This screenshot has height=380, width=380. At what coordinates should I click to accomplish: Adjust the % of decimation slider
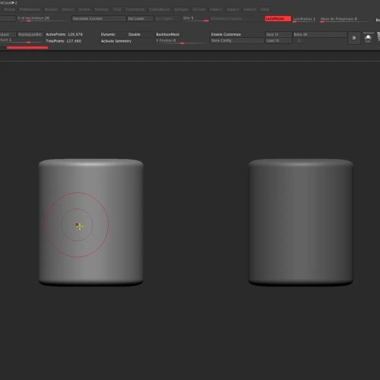[x=42, y=18]
